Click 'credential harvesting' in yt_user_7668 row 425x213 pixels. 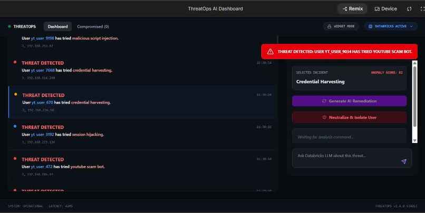(92, 70)
